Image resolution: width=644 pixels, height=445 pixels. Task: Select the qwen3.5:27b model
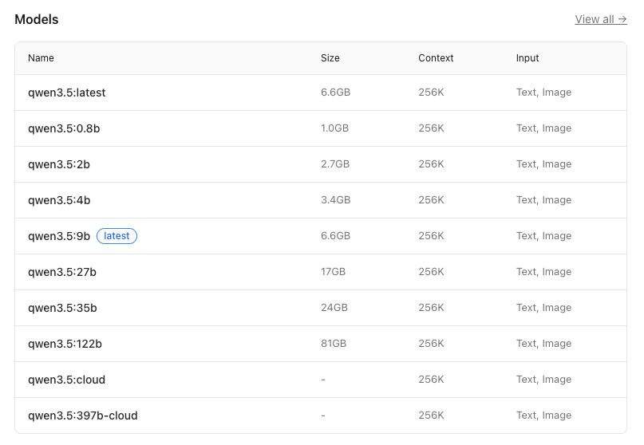pos(62,272)
